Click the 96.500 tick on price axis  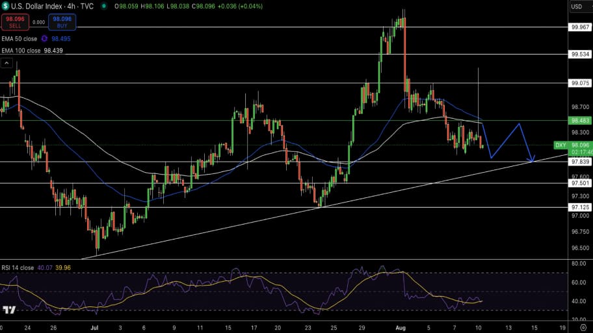tap(580, 248)
